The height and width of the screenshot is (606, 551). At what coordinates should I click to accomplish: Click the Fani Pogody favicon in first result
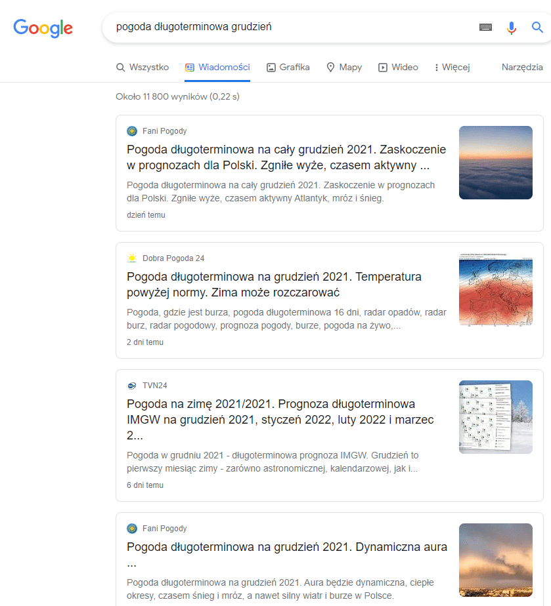click(x=132, y=131)
